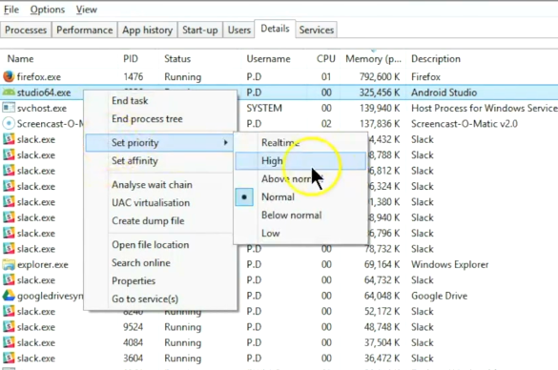The width and height of the screenshot is (558, 370).
Task: Click the Slack icon in the PID 4084 row
Action: click(9, 342)
